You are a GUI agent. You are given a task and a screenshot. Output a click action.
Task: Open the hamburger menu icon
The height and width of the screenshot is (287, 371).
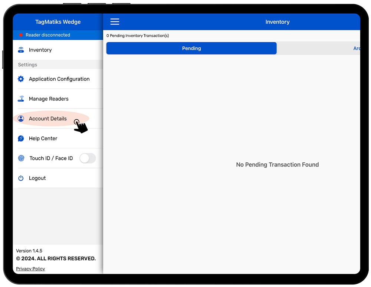pos(115,22)
